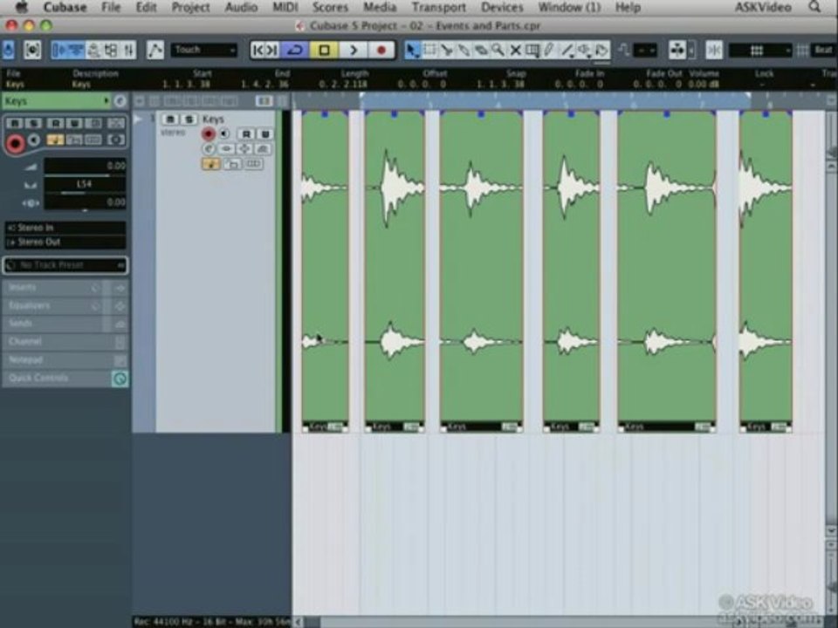Toggle the Show Event Infoline button
This screenshot has width=838, height=628.
click(x=76, y=51)
